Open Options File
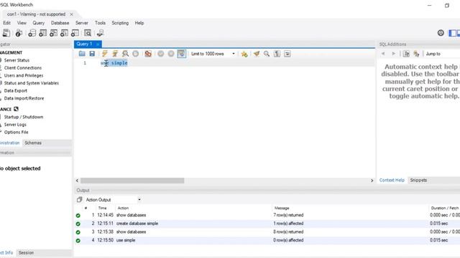 (x=16, y=132)
